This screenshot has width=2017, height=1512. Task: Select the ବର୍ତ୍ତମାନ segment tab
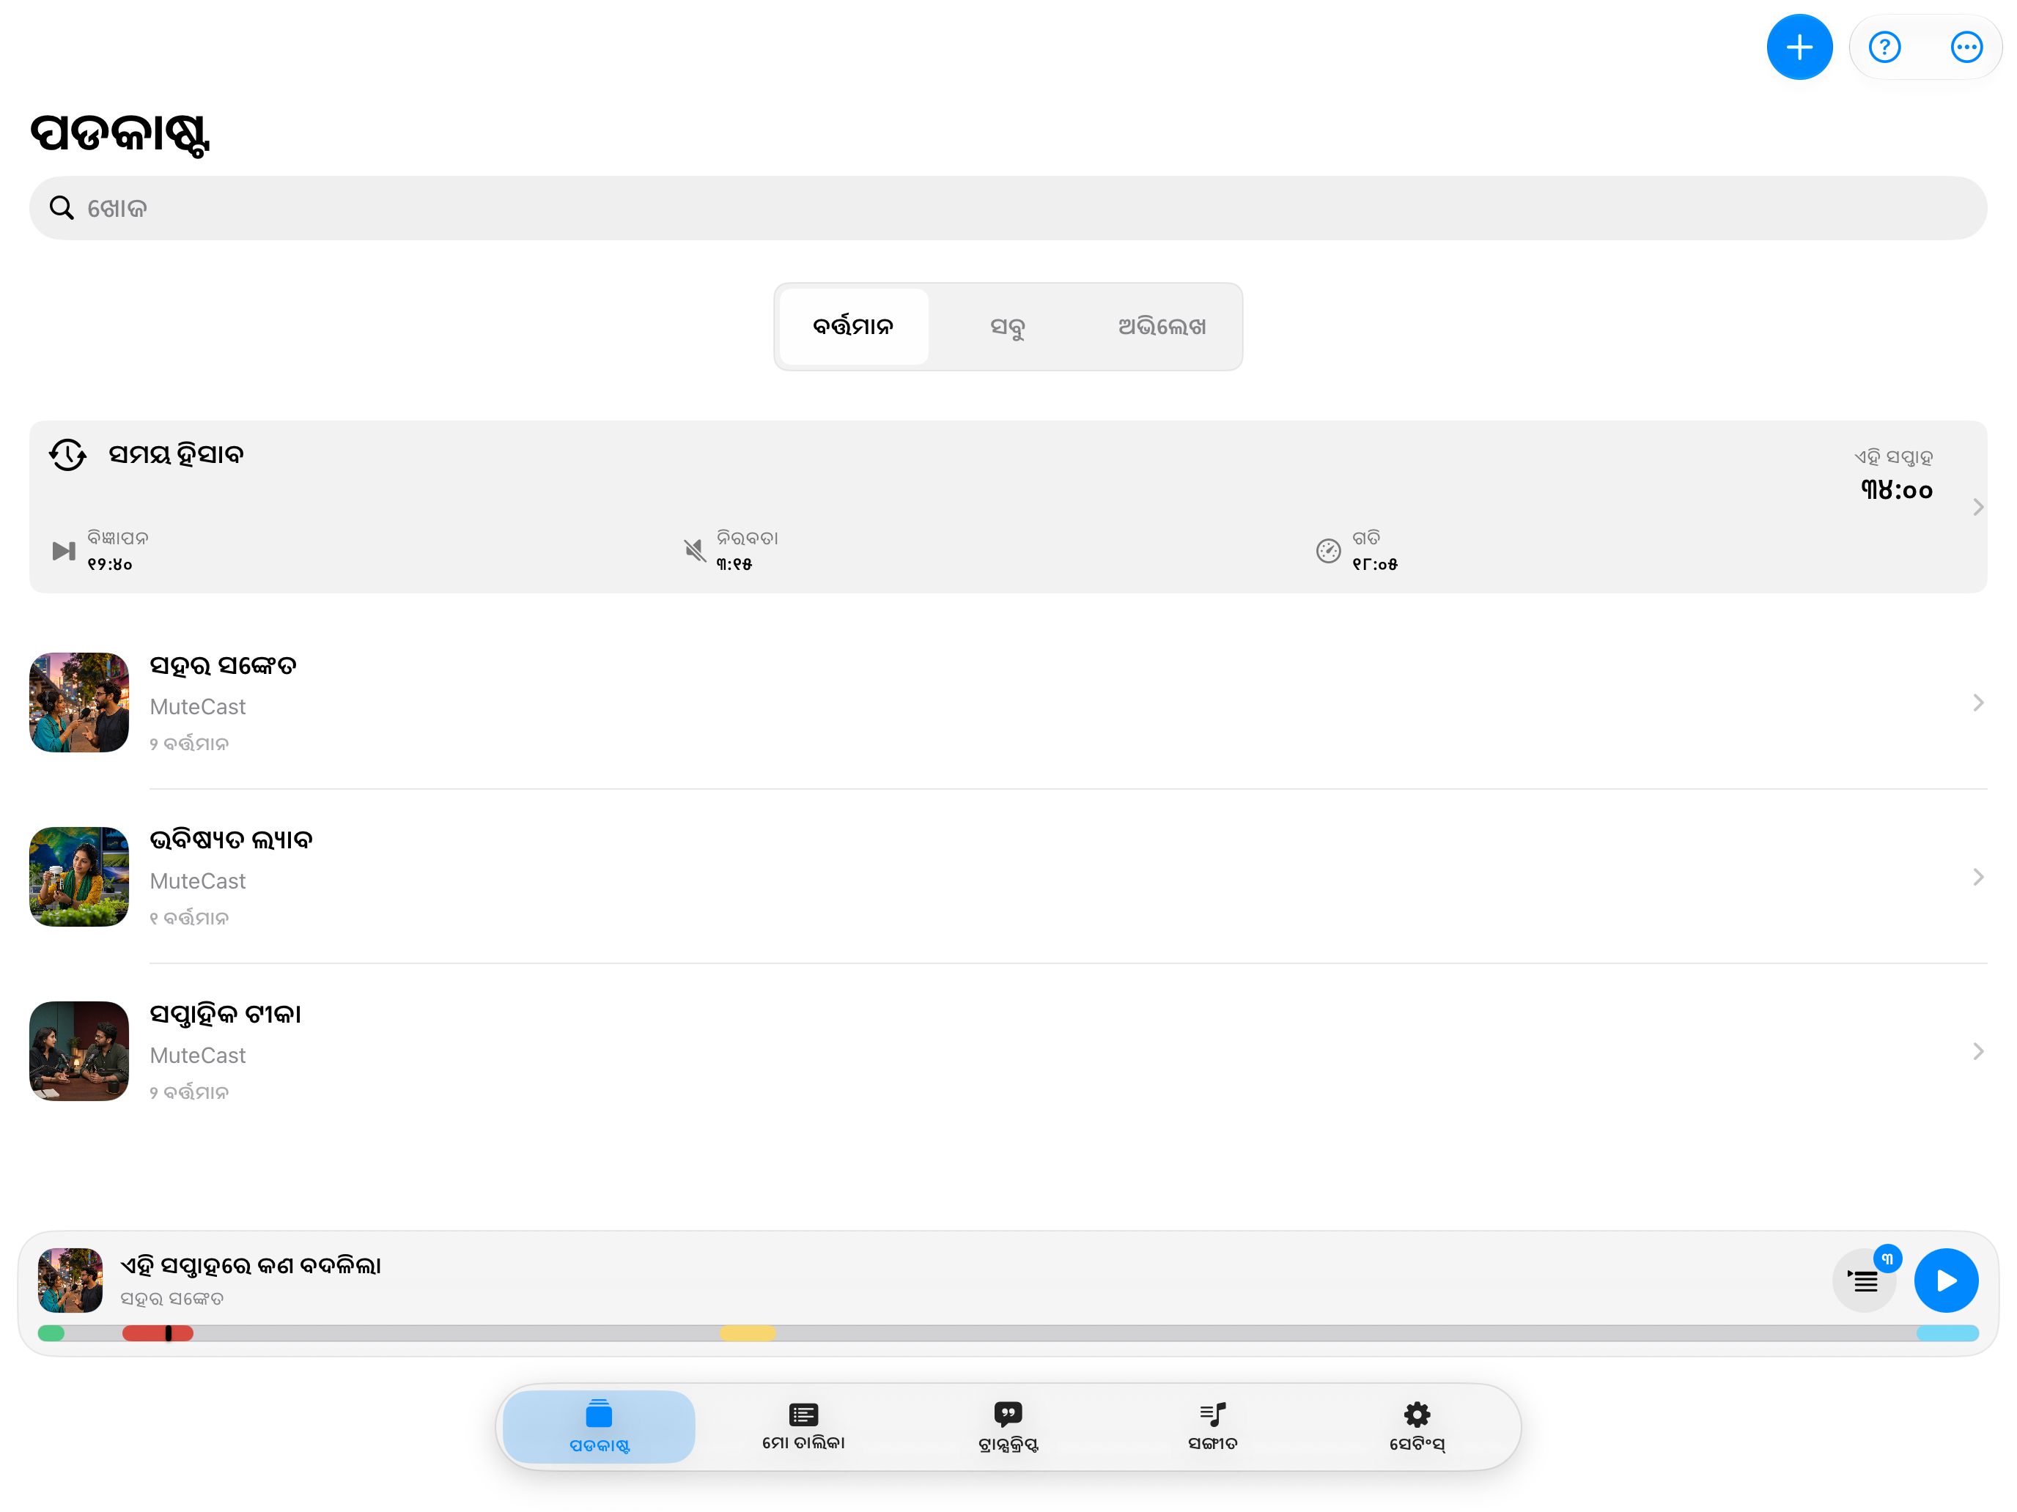click(853, 326)
